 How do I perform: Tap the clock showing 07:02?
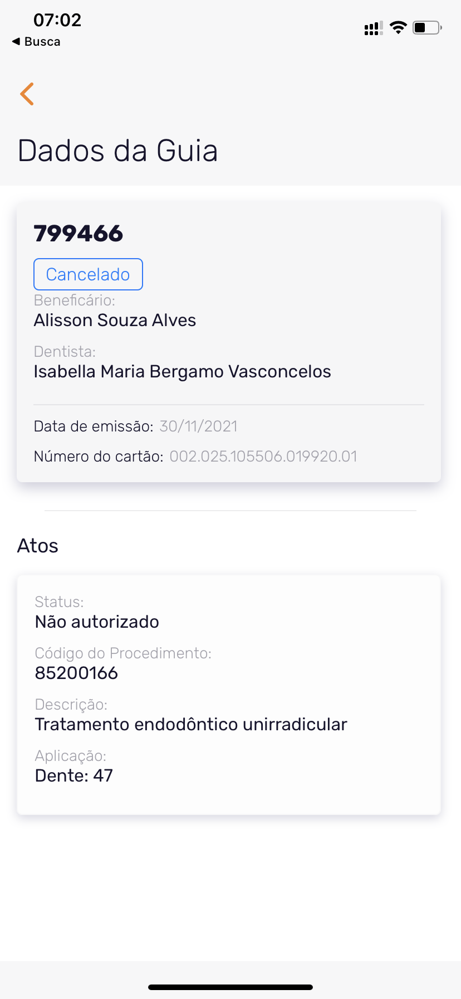tap(57, 20)
